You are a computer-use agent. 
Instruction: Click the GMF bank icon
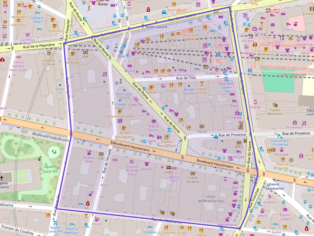[85, 52]
